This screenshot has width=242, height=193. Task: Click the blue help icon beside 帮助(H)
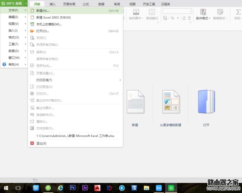pos(4,64)
